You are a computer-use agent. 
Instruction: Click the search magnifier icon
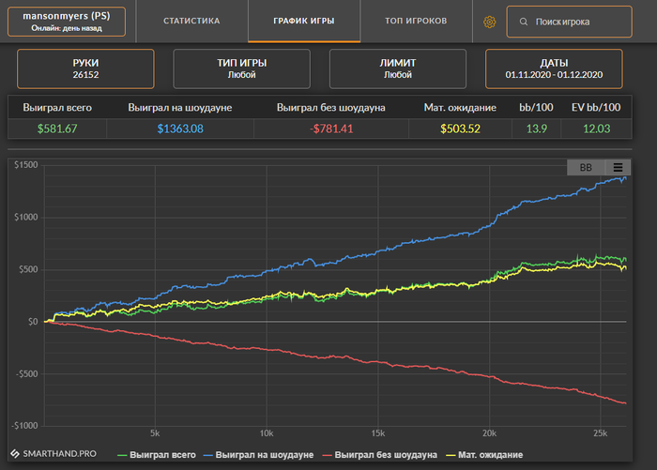[x=524, y=22]
